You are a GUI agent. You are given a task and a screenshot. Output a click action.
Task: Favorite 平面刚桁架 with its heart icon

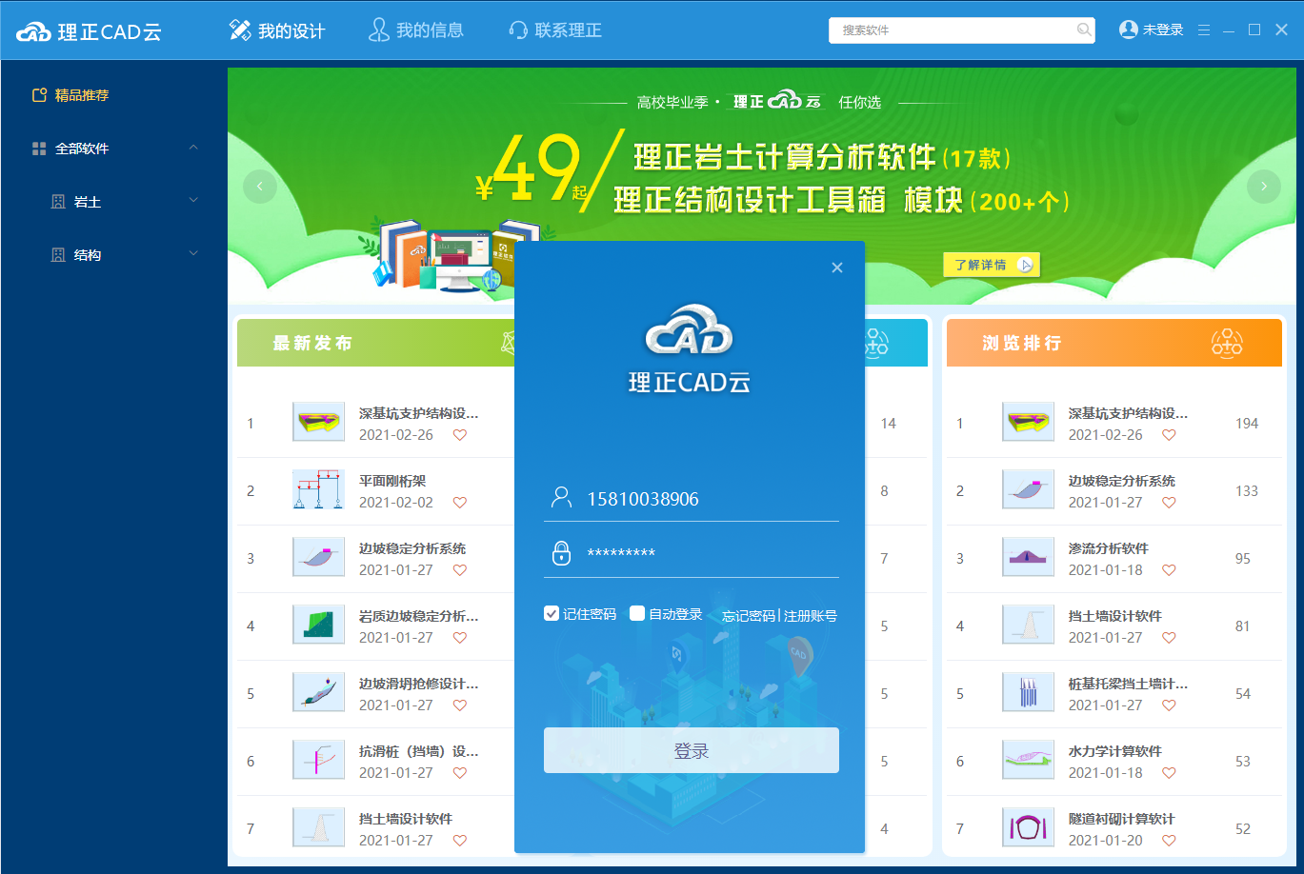click(x=460, y=503)
